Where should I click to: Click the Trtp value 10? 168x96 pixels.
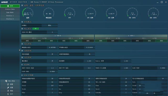pyautogui.click(x=89, y=93)
